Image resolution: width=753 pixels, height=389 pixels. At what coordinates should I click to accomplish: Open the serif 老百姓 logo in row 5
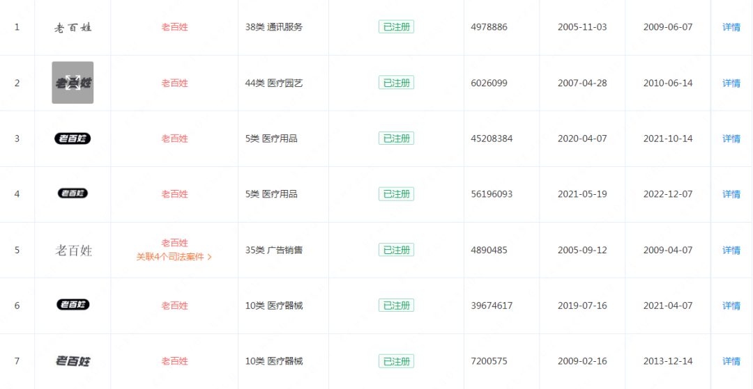74,250
